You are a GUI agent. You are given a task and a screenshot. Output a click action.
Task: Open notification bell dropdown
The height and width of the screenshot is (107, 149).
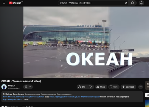(x=28, y=87)
